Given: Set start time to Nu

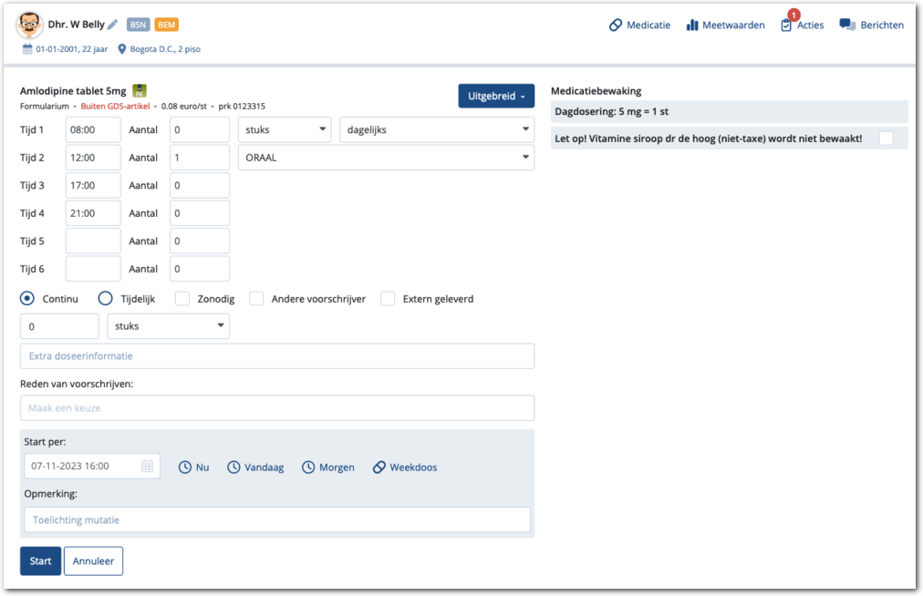Looking at the screenshot, I should (193, 468).
